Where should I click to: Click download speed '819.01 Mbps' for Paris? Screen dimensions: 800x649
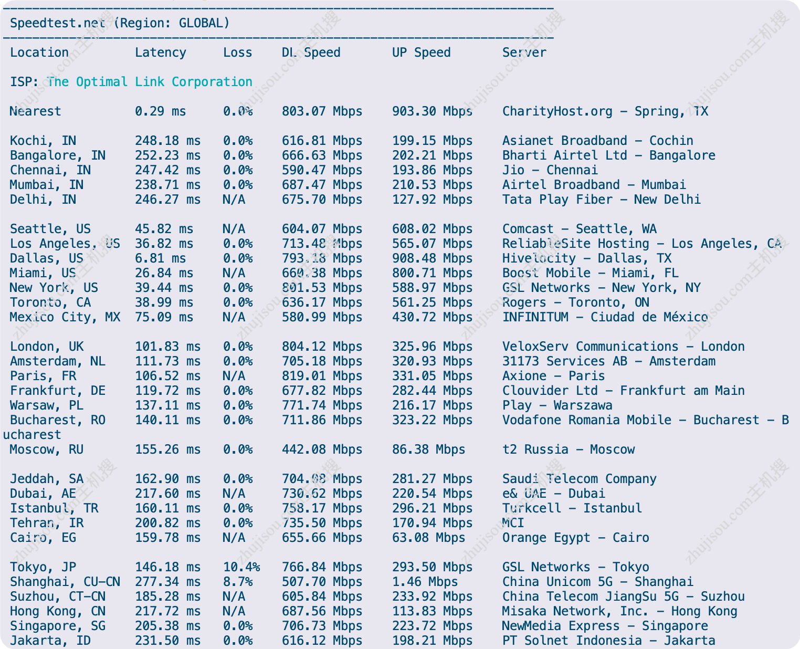322,376
